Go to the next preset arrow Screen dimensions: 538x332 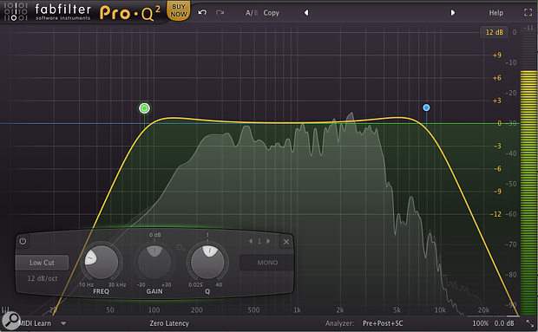pyautogui.click(x=453, y=13)
